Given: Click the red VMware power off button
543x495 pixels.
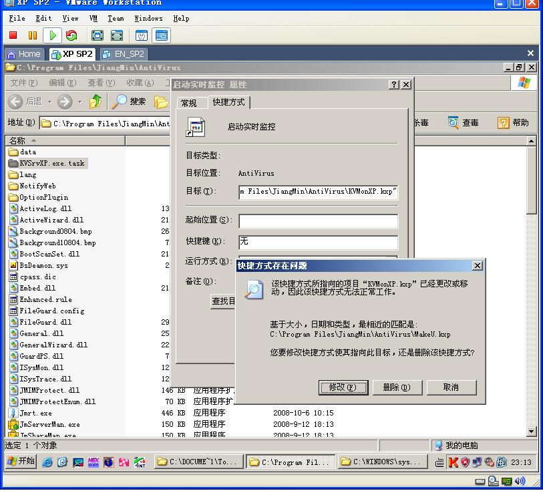Looking at the screenshot, I should (13, 35).
